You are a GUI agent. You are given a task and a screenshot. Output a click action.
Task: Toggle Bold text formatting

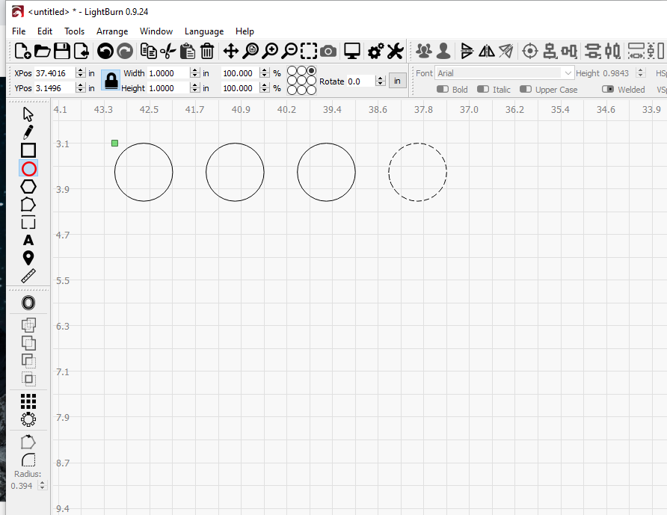point(440,89)
